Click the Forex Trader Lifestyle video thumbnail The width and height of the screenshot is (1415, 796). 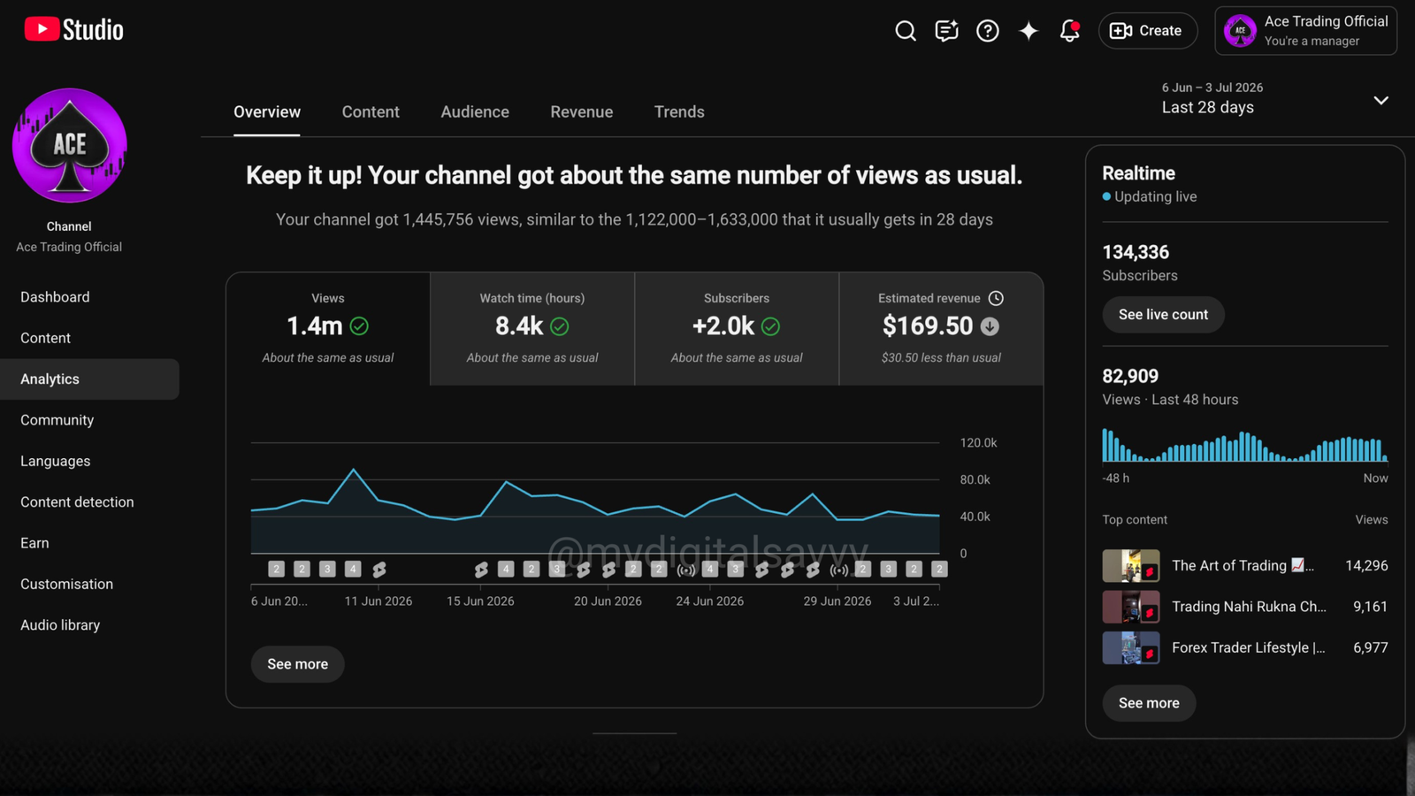1131,647
